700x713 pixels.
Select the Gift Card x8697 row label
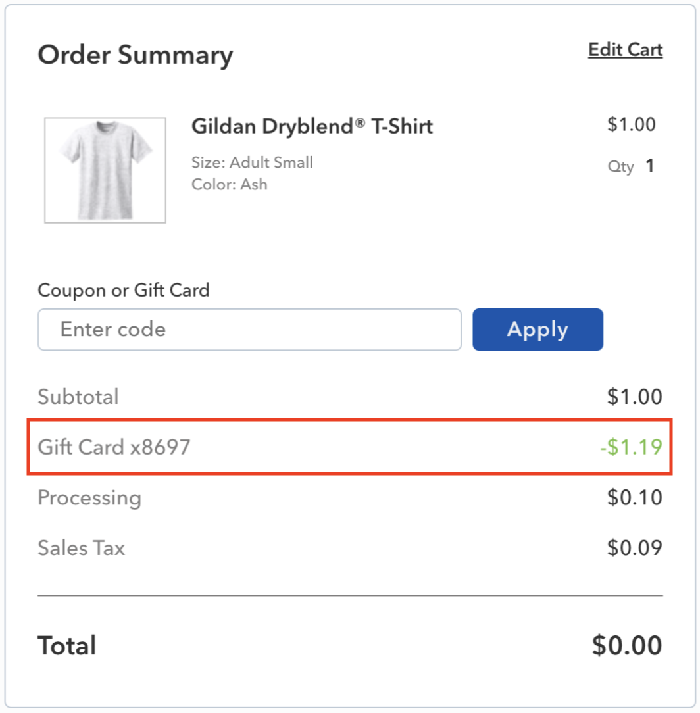tap(114, 447)
